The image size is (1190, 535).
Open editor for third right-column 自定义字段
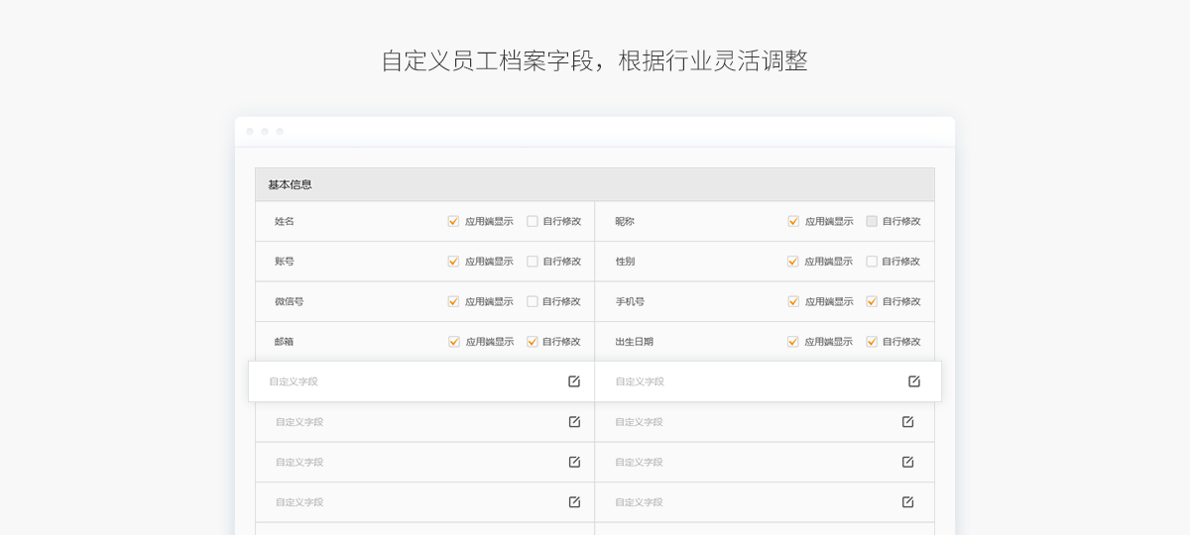point(907,462)
